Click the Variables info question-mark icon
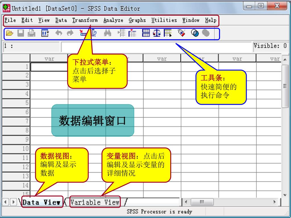 [x=94, y=33]
